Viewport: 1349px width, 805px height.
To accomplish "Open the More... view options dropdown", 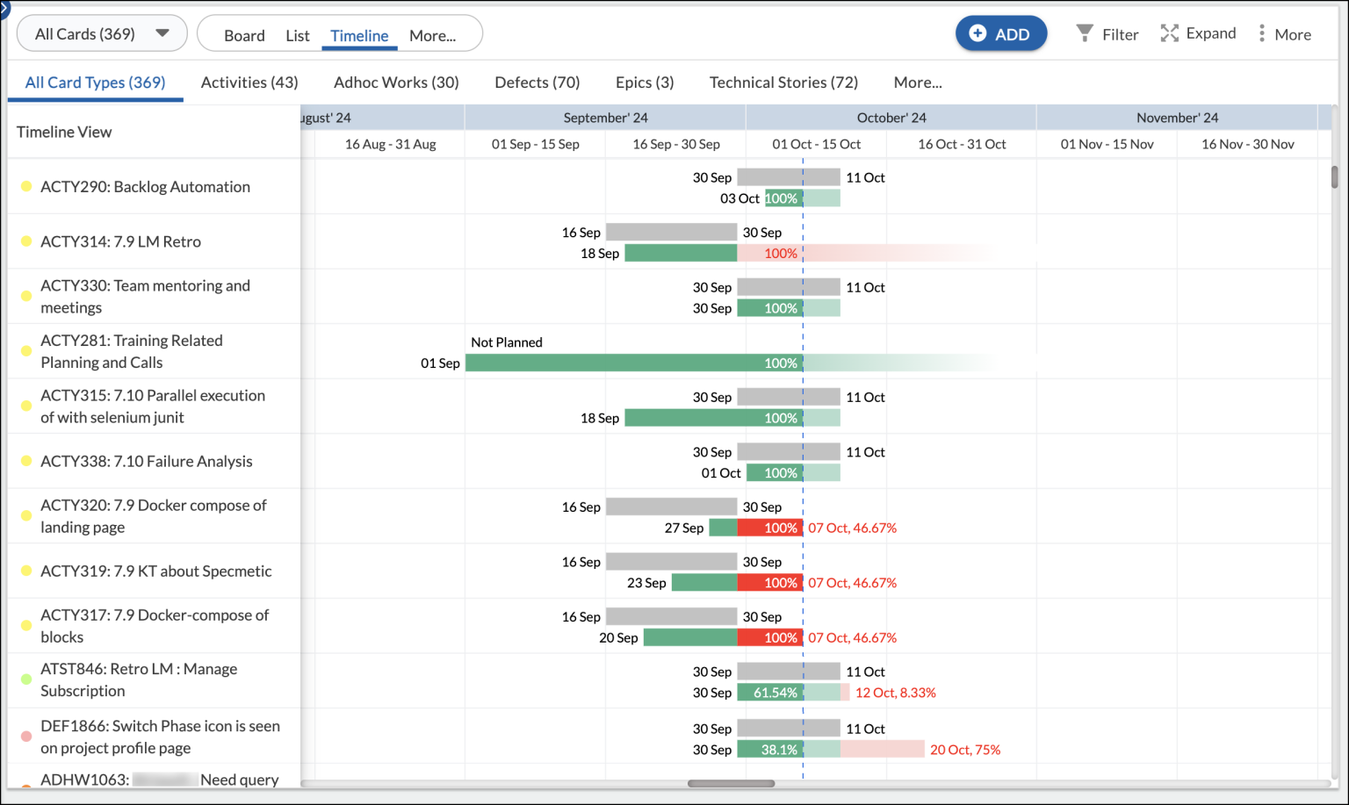I will (432, 35).
